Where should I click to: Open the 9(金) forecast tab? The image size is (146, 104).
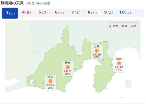[x=108, y=12]
